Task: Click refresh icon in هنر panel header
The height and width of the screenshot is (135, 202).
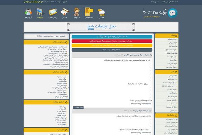Action: [x=176, y=72]
